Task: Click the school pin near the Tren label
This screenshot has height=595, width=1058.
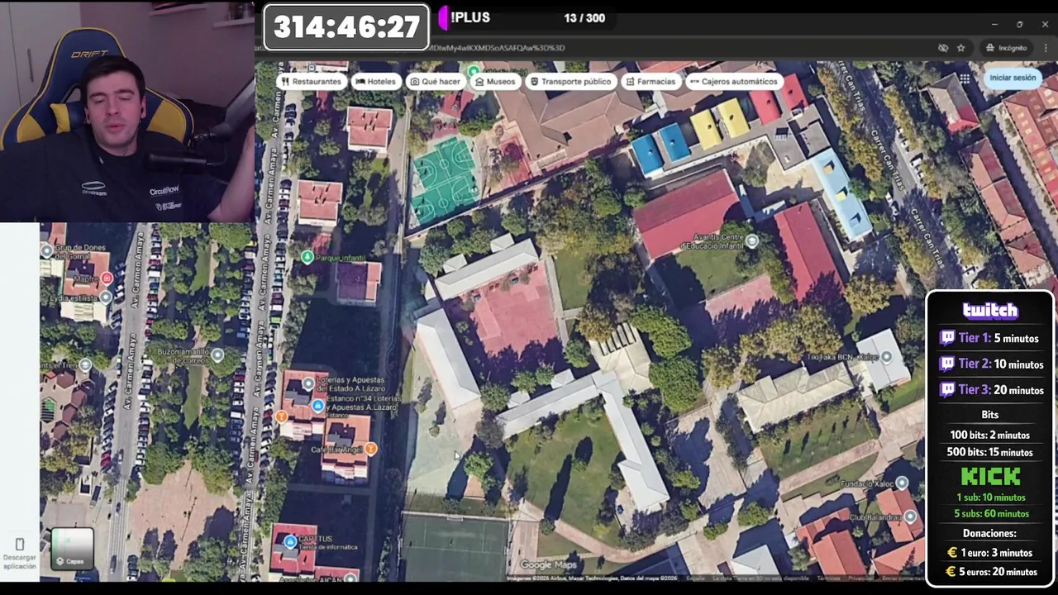Action: coord(85,364)
